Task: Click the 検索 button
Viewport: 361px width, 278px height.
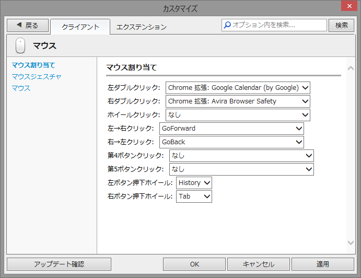Action: point(342,25)
